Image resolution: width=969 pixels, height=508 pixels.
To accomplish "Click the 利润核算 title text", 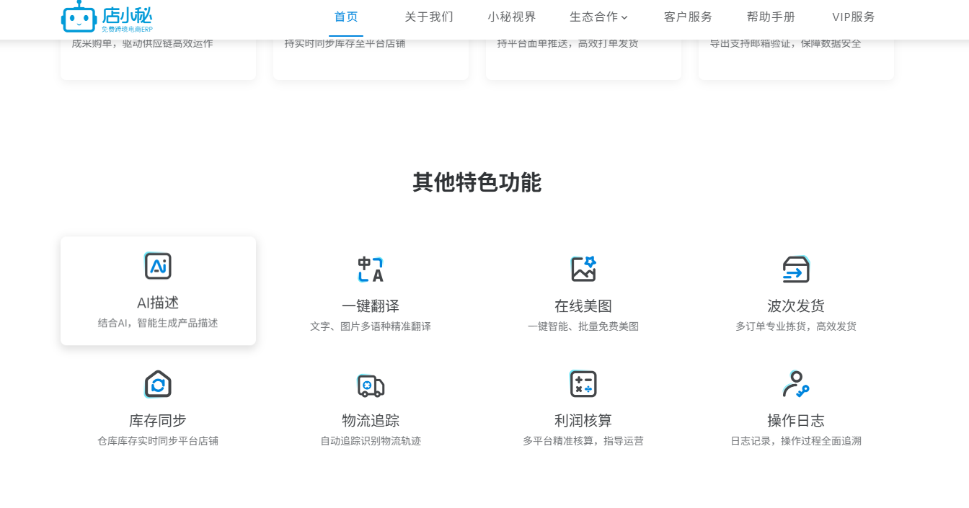I will [583, 420].
